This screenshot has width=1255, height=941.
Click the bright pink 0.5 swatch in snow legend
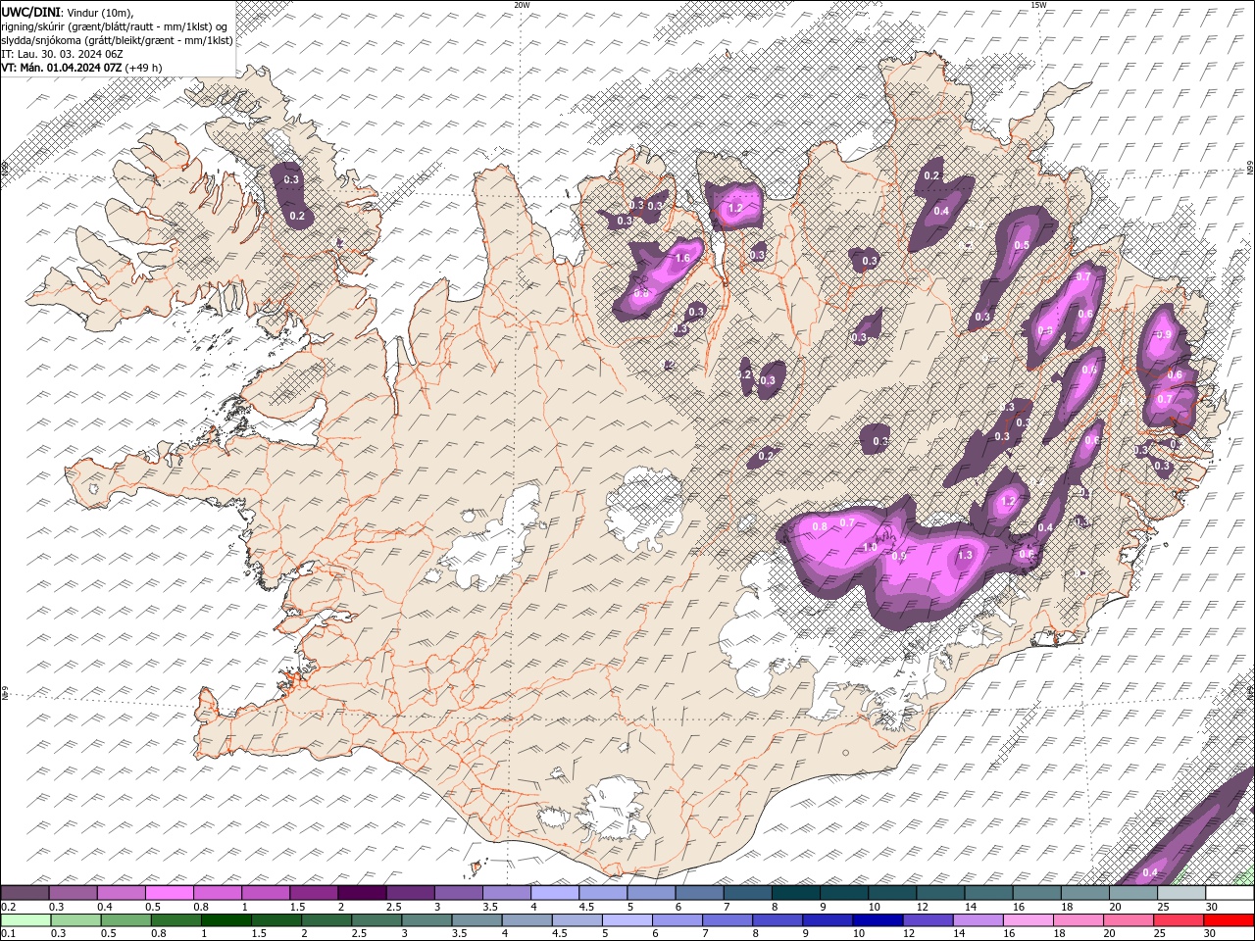point(169,893)
